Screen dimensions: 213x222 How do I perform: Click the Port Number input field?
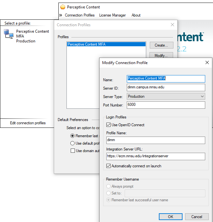166,105
